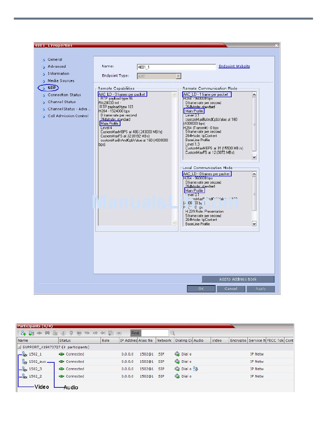
Task: Click the participant icon for 1502_aux
Action: pos(25,362)
